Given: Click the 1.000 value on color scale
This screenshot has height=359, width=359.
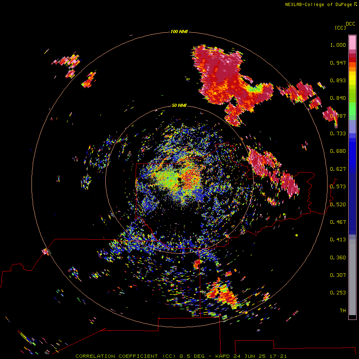Looking at the screenshot, I should (x=338, y=45).
